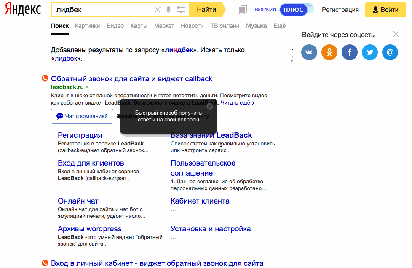Open 'Вход для клиентов' sitelink

pyautogui.click(x=91, y=163)
